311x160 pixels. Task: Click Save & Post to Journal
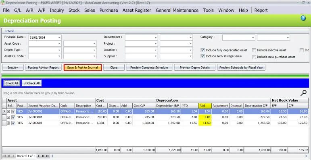(83, 68)
